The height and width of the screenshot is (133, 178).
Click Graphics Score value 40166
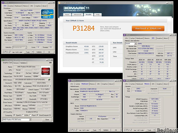click(x=86, y=46)
